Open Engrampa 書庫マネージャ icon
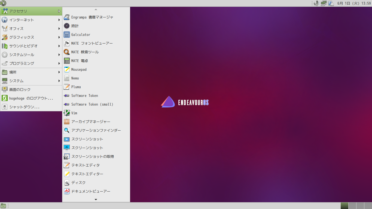372x209 pixels. (67, 17)
